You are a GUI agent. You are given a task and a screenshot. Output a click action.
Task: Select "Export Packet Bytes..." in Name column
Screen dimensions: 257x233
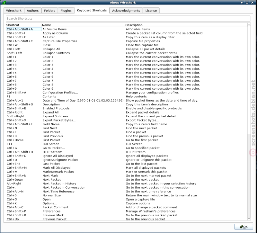click(x=59, y=120)
